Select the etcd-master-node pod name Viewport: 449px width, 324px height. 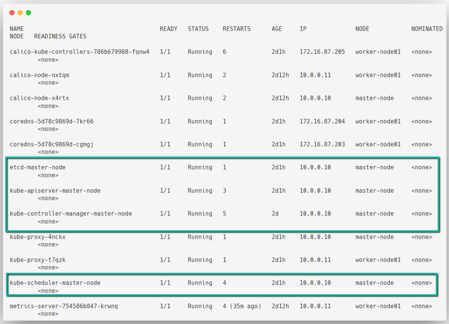38,167
